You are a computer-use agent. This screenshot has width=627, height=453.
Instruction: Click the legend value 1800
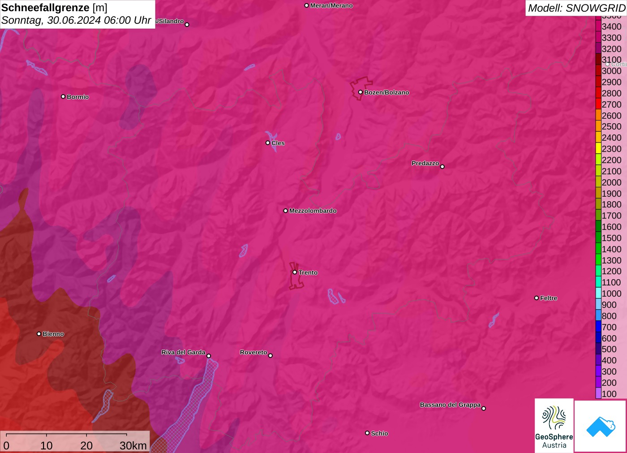(611, 204)
